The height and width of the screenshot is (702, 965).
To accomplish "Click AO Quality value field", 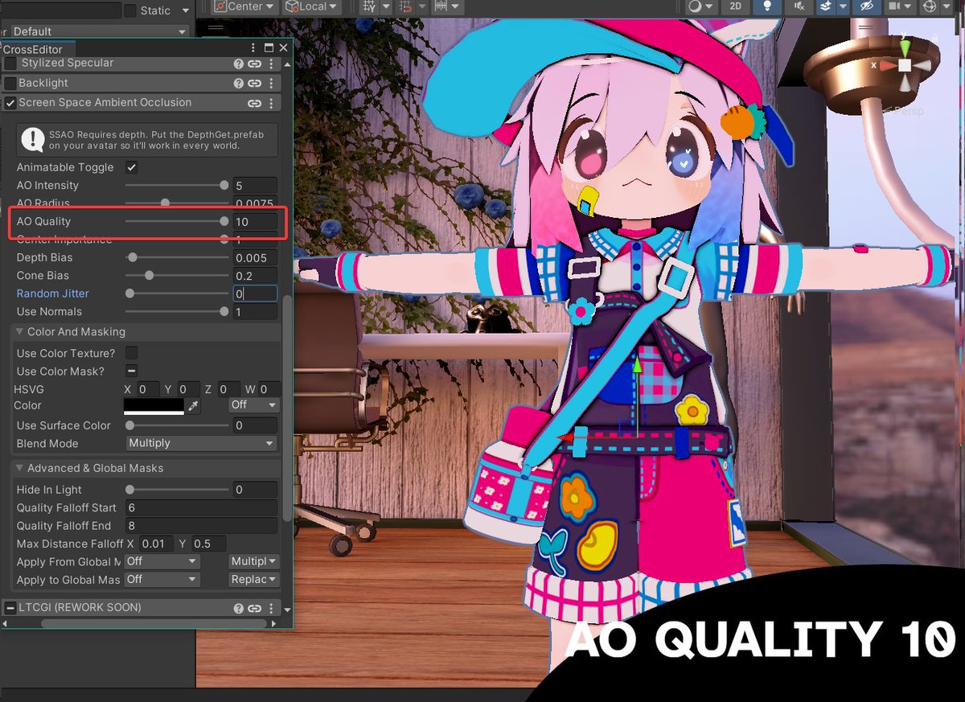I will point(255,222).
